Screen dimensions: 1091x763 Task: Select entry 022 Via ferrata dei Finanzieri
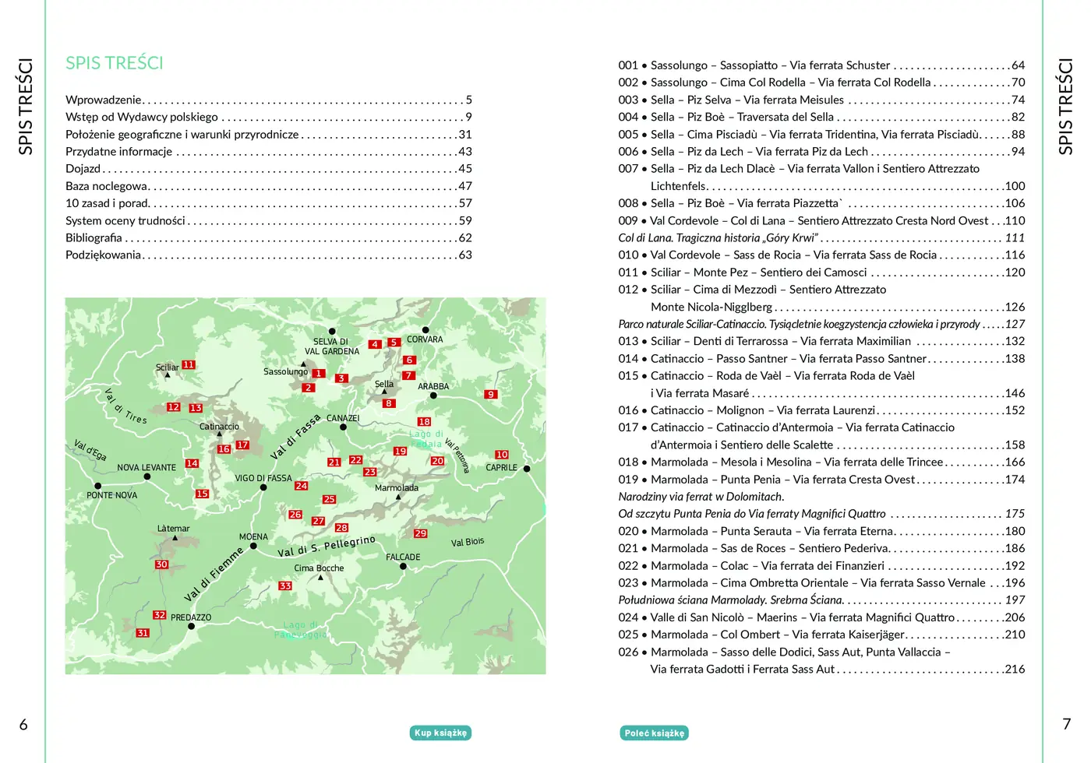pyautogui.click(x=822, y=566)
